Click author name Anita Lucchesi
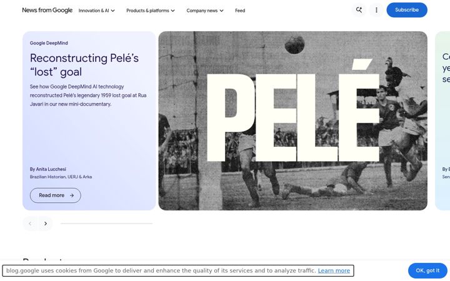This screenshot has width=450, height=281. [x=51, y=169]
